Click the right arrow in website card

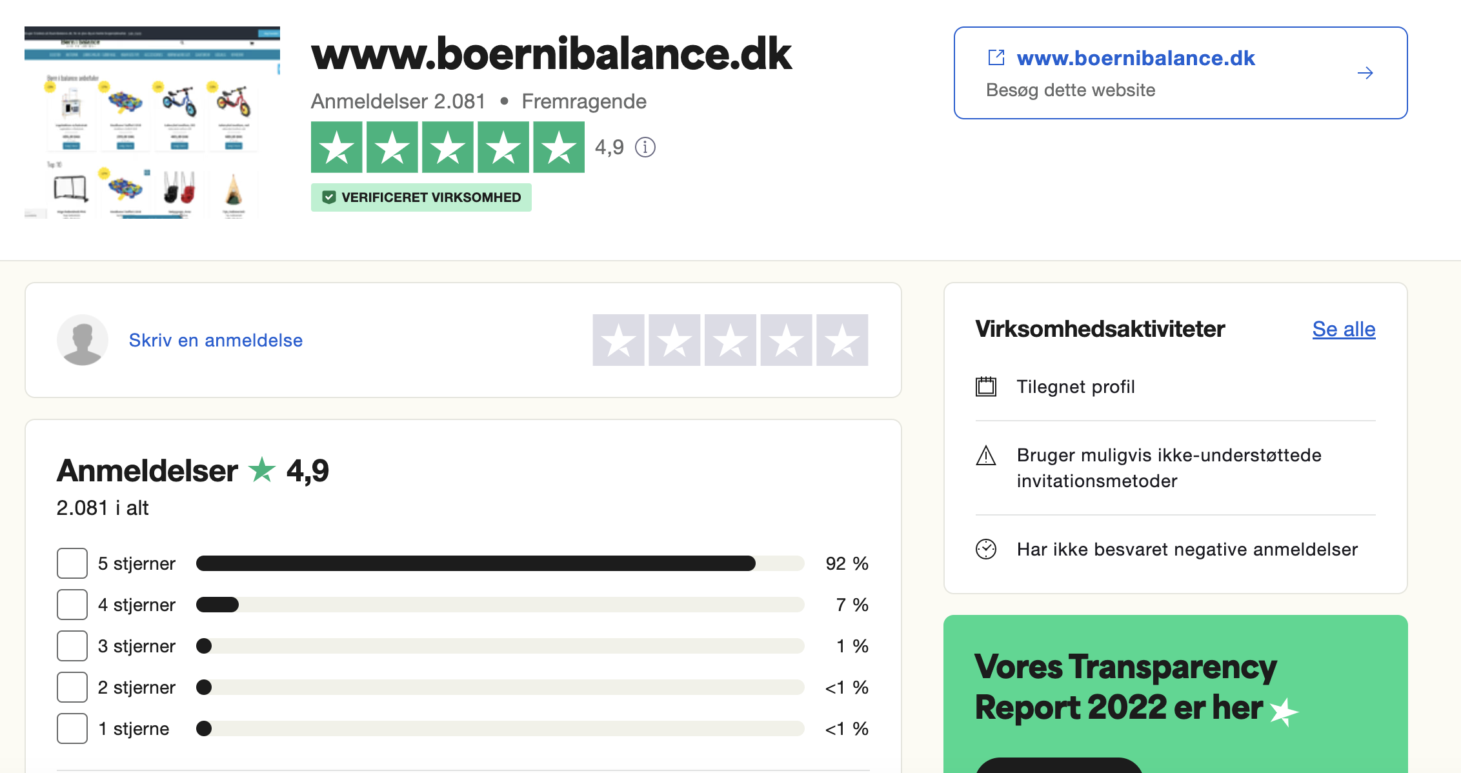(x=1365, y=73)
